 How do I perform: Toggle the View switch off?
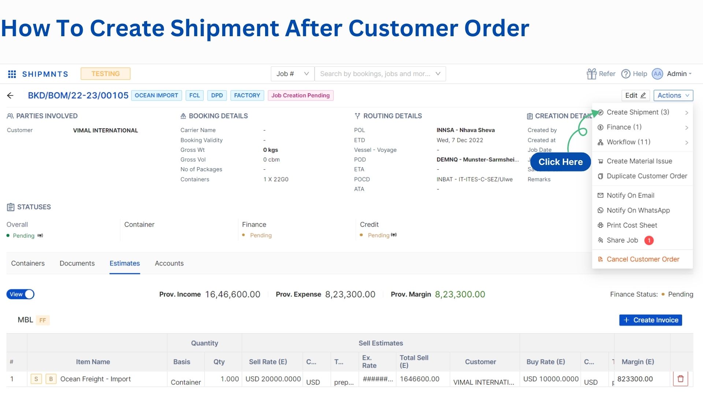(x=21, y=294)
